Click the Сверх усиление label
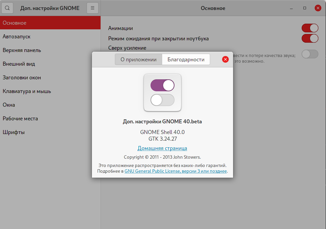The height and width of the screenshot is (229, 326). pyautogui.click(x=127, y=48)
